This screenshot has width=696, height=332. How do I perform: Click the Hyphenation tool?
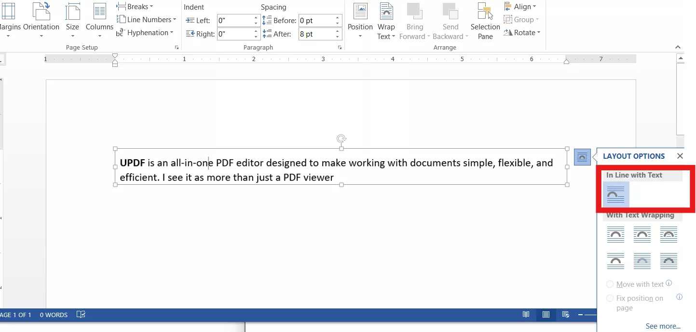pyautogui.click(x=146, y=32)
